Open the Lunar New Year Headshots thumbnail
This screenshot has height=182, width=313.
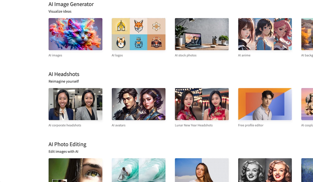coord(202,104)
